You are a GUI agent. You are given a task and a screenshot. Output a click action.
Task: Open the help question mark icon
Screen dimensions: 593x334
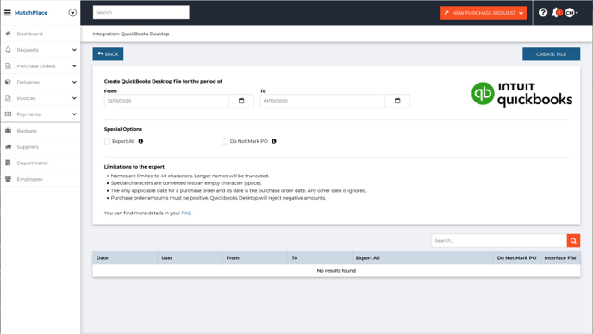[x=543, y=13]
